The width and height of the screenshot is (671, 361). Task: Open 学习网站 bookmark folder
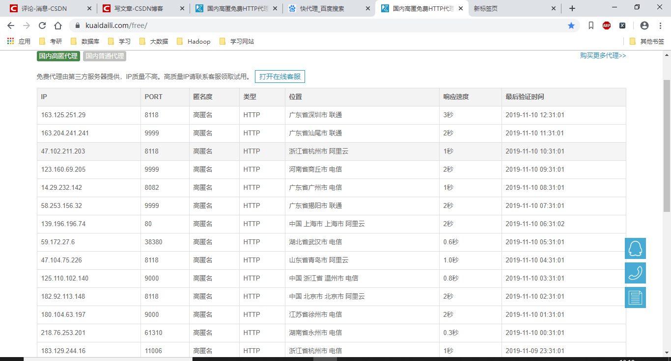tap(237, 41)
